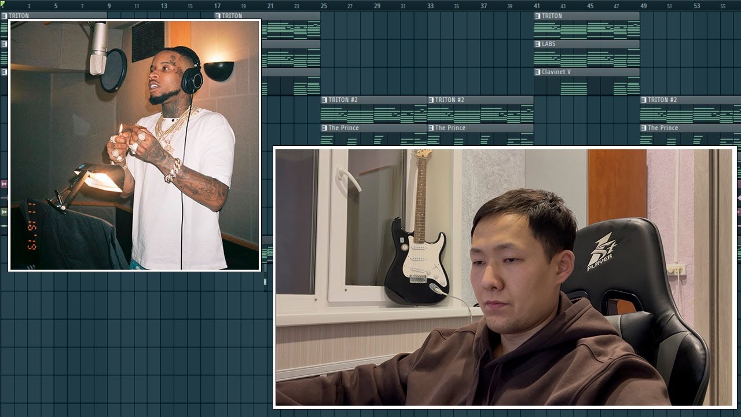The height and width of the screenshot is (417, 741).
Task: Click the webcam video with the guitar
Action: tap(505, 277)
